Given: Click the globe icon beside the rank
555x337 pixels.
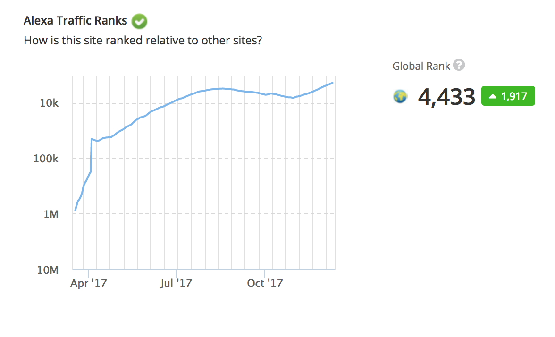Looking at the screenshot, I should [400, 97].
